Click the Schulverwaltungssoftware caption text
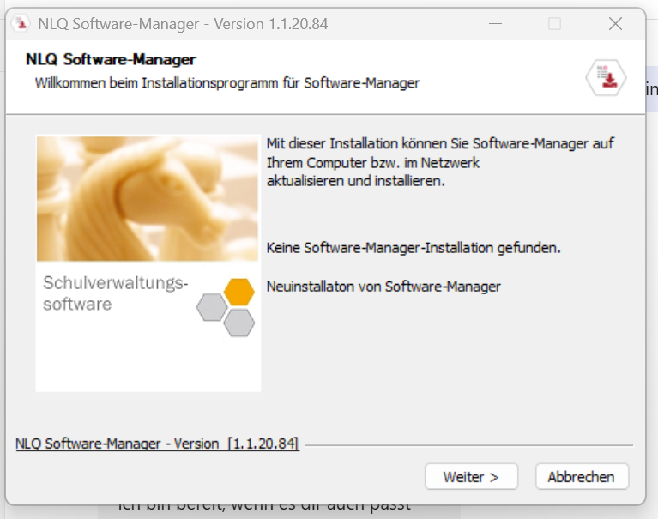This screenshot has height=519, width=658. (x=115, y=293)
